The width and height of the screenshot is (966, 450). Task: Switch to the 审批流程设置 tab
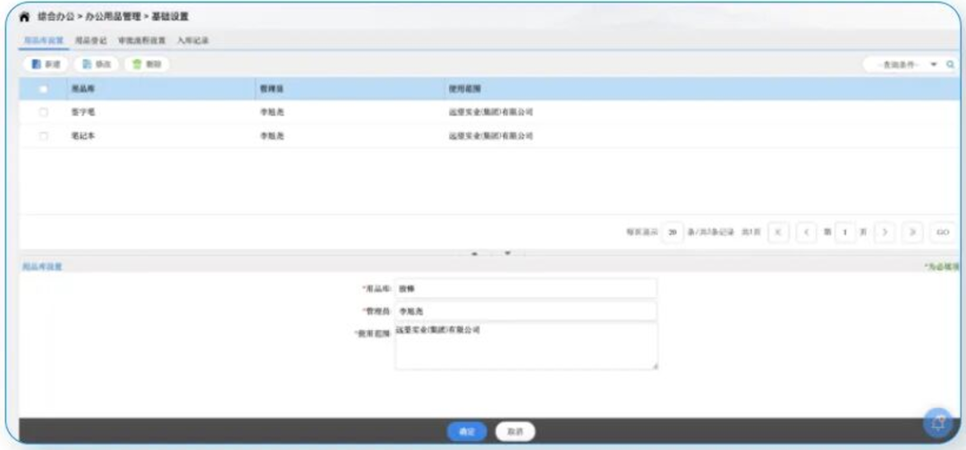coord(141,40)
